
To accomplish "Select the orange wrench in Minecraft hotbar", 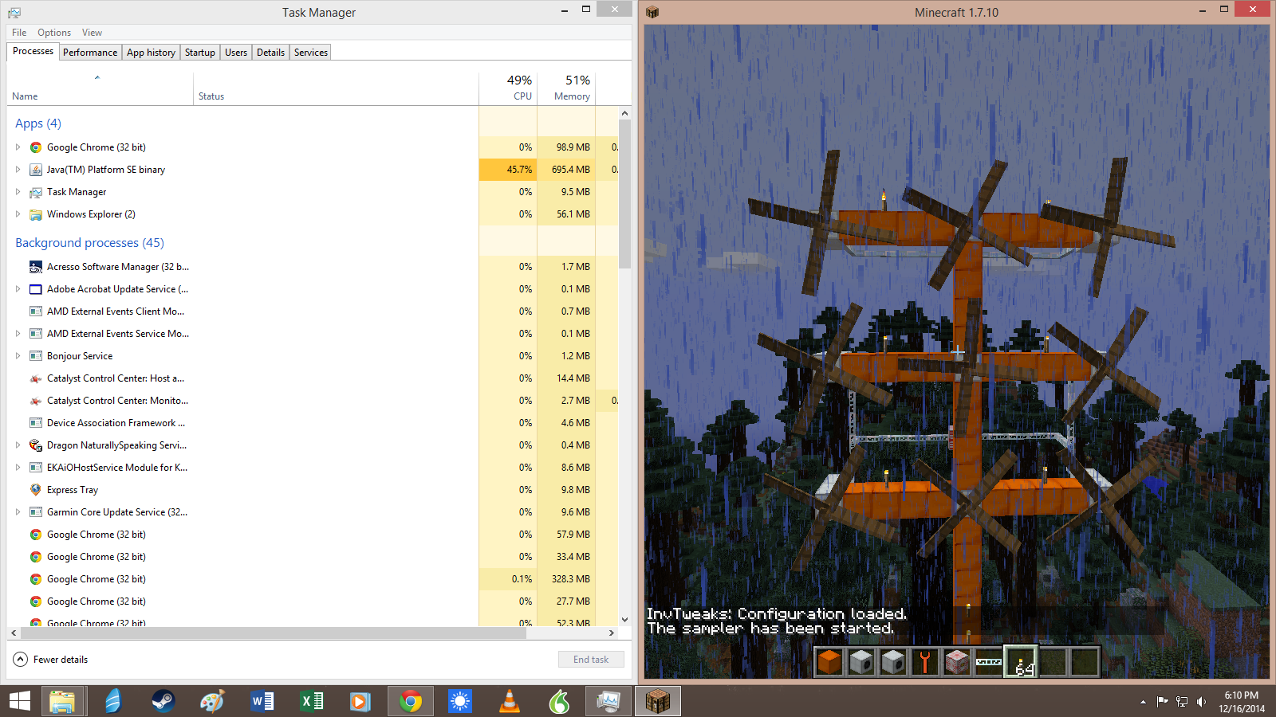I will coord(925,662).
